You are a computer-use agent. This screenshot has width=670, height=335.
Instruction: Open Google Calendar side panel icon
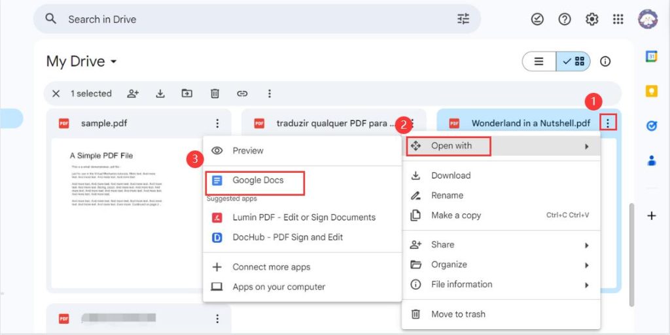651,56
